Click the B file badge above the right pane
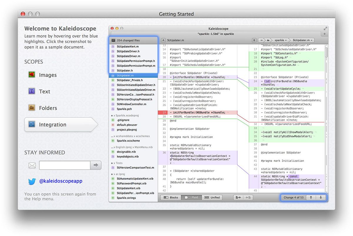This screenshot has width=353, height=236. tap(254, 40)
